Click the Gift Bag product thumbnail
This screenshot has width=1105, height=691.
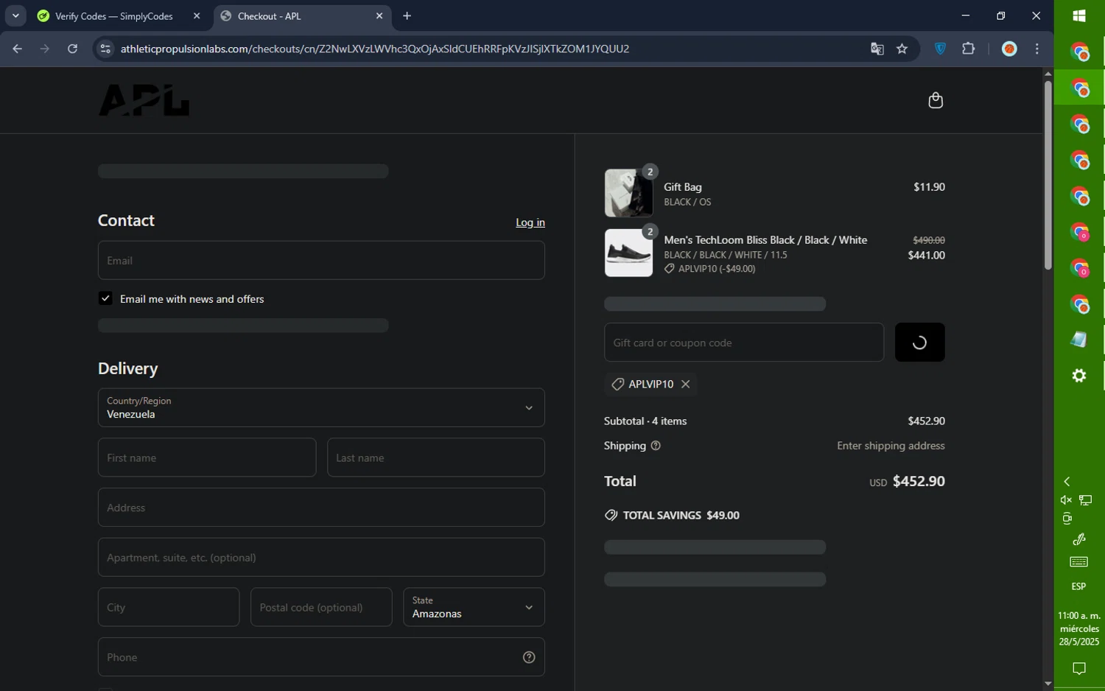[x=628, y=193]
